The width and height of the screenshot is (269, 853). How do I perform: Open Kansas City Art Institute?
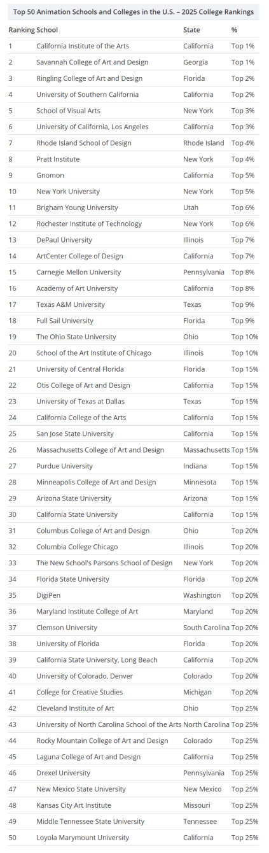(74, 805)
